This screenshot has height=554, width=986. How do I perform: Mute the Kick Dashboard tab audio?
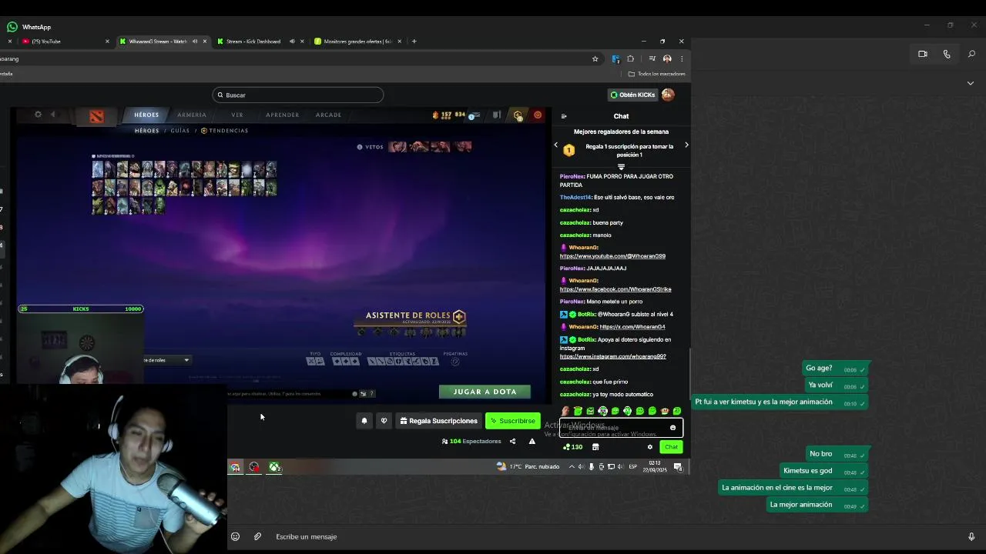tap(292, 42)
